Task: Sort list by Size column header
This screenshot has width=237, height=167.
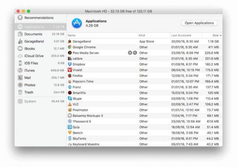Action: 216,35
